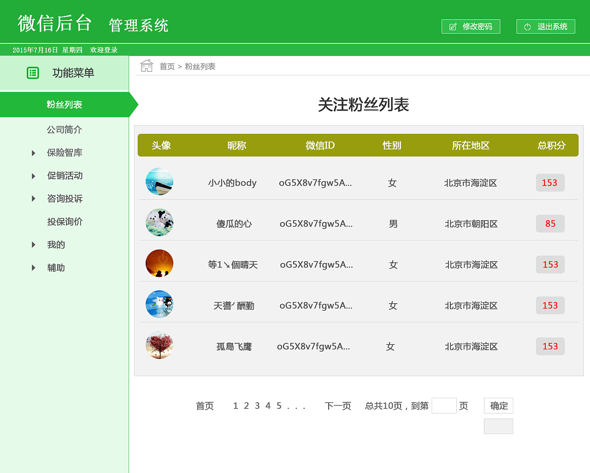Select 粉丝列表 in the sidebar
Viewport: 590px width, 473px height.
click(65, 105)
